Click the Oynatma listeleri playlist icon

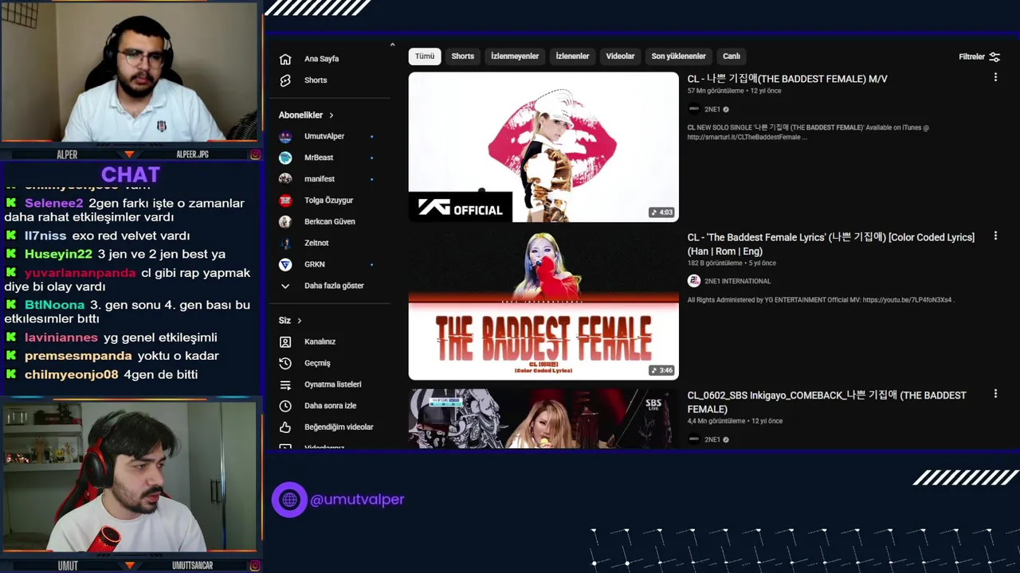(285, 384)
